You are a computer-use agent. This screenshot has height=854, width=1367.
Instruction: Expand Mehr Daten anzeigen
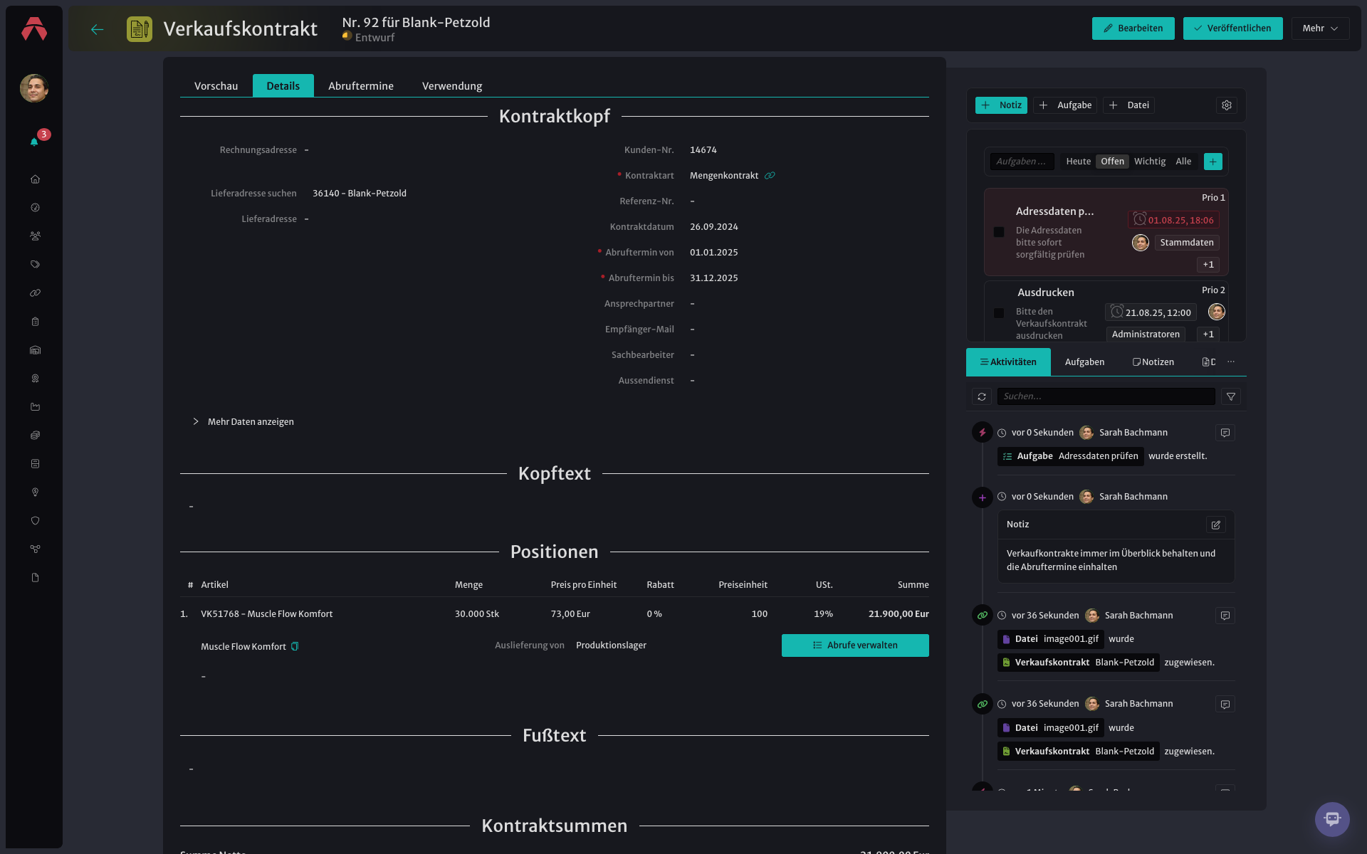[243, 422]
